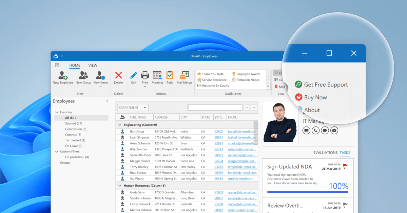407x213 pixels.
Task: Click the Task clipboard icon
Action: click(170, 75)
